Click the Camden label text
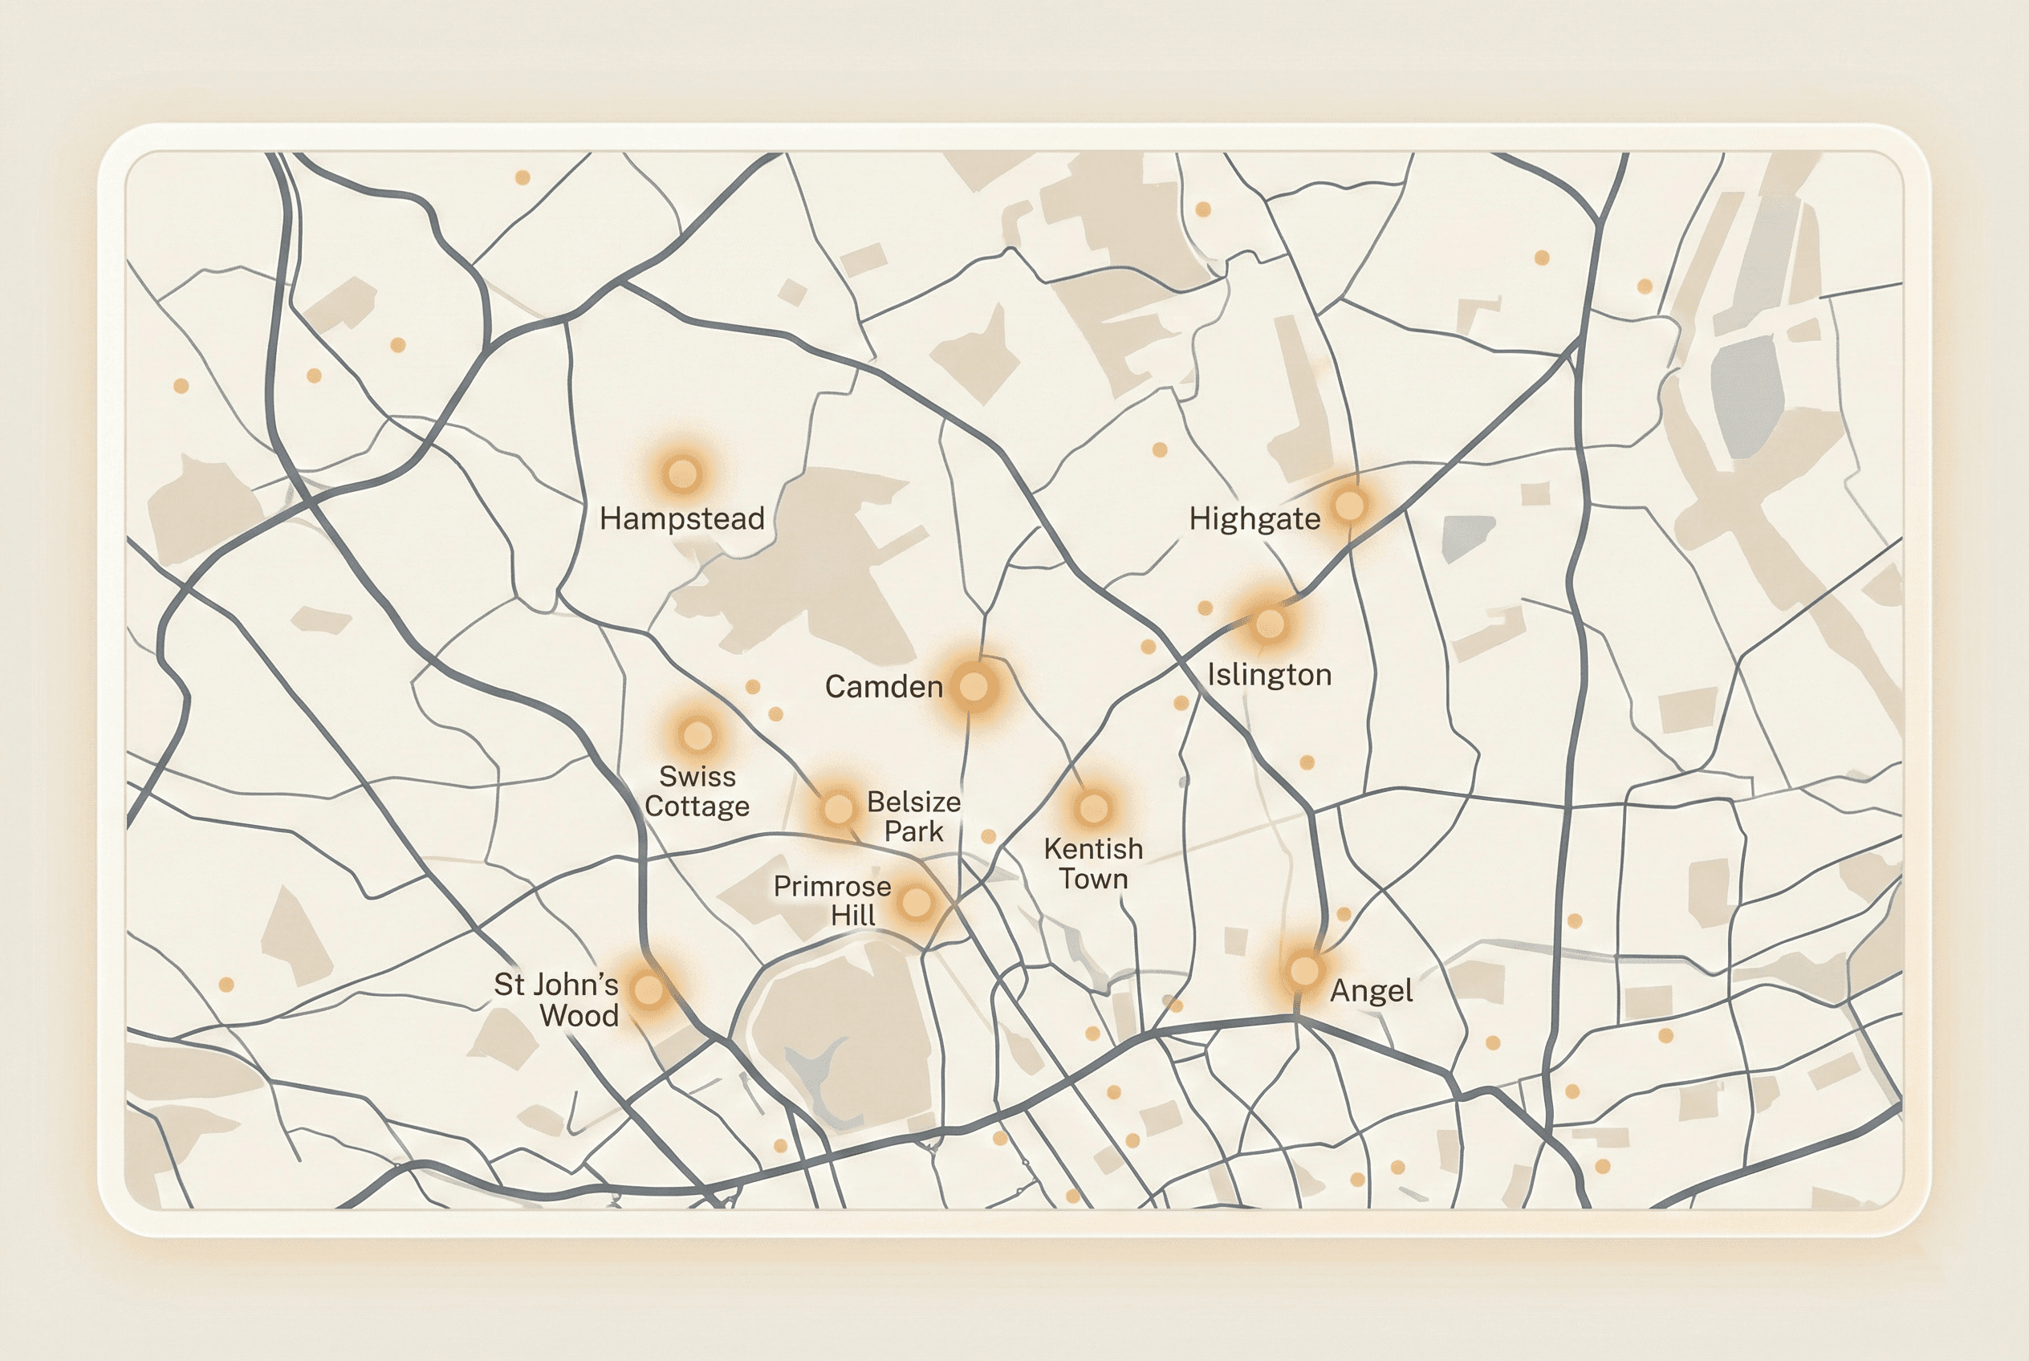 click(x=884, y=687)
